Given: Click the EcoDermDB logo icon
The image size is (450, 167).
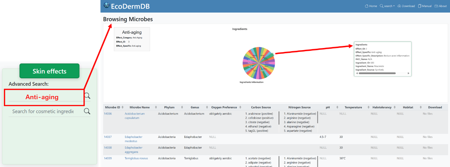Looking at the screenshot, I should (107, 6).
